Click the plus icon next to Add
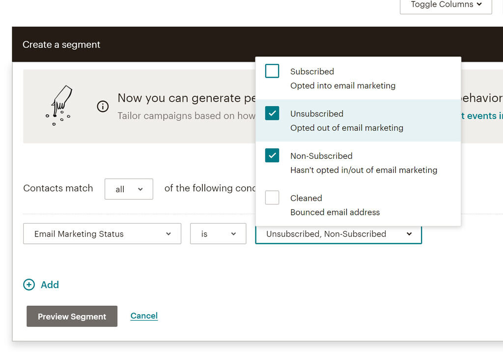The height and width of the screenshot is (352, 503). pos(29,285)
